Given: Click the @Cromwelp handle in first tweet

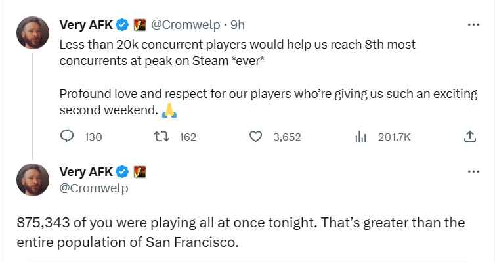Looking at the screenshot, I should pyautogui.click(x=186, y=24).
